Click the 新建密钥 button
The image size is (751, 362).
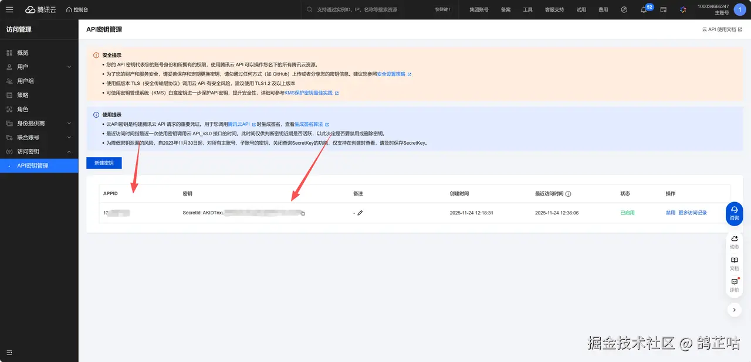[104, 163]
